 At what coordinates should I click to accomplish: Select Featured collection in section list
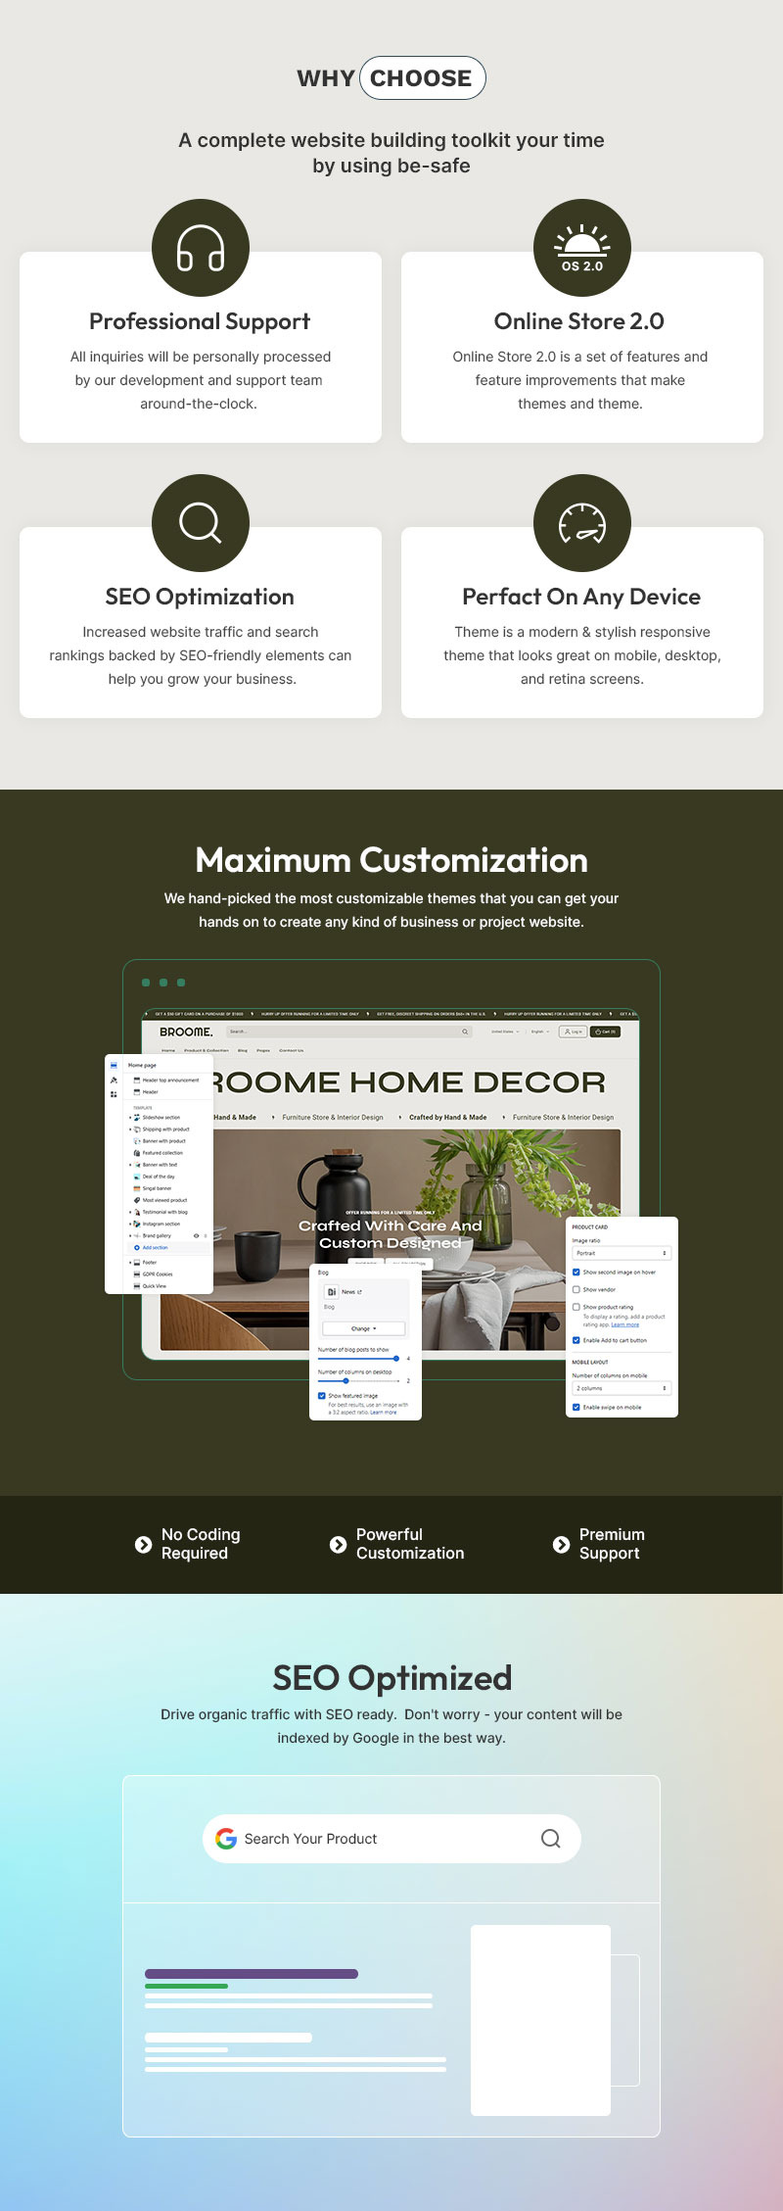pos(162,1153)
